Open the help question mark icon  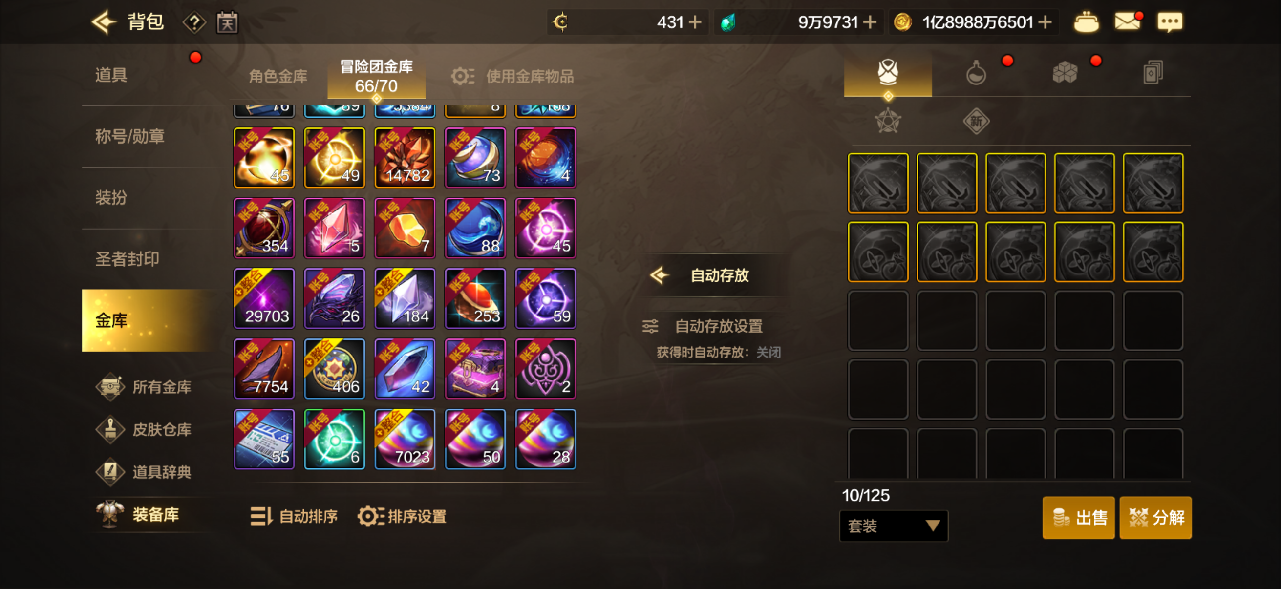(194, 22)
